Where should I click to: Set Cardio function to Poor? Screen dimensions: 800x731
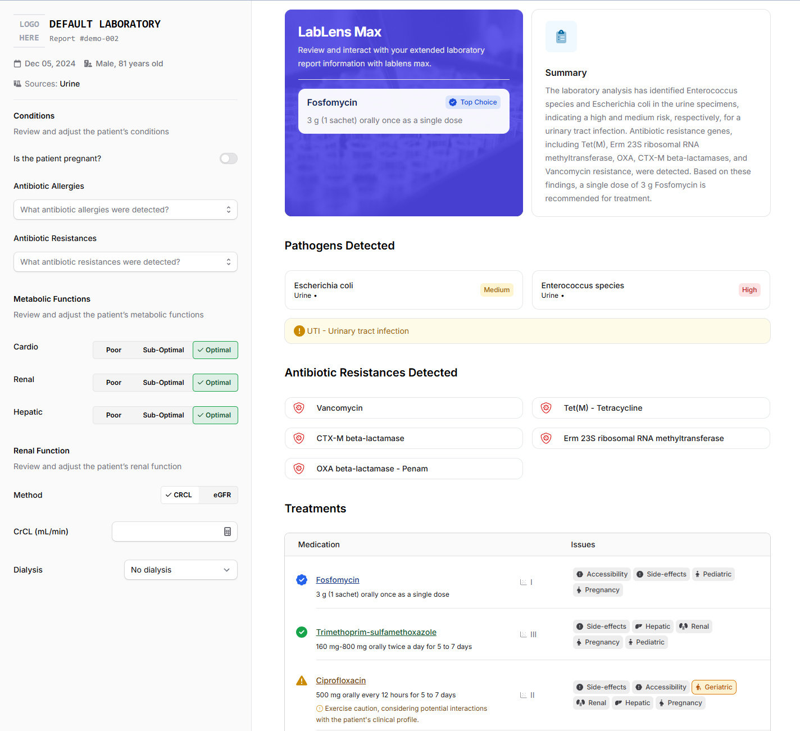pos(113,350)
